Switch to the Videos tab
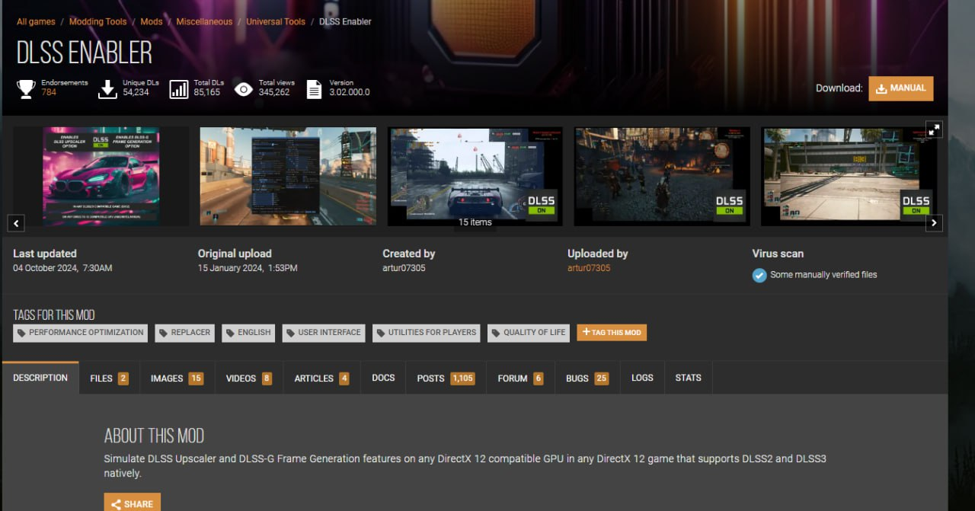This screenshot has width=975, height=511. coord(249,378)
